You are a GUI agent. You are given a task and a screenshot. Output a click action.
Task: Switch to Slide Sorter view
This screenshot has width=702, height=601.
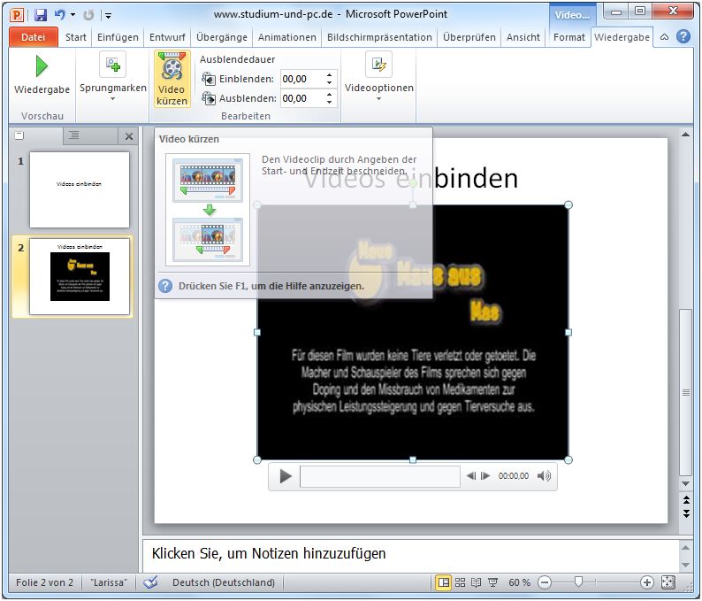[460, 582]
